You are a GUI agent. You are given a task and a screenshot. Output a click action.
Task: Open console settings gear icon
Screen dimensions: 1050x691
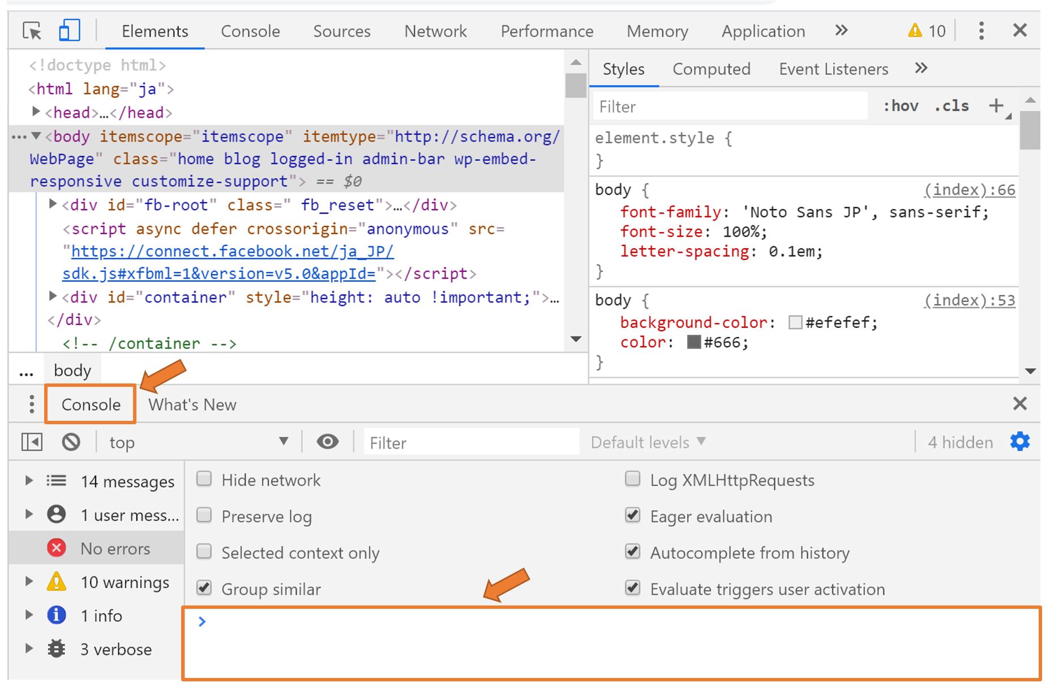point(1019,442)
